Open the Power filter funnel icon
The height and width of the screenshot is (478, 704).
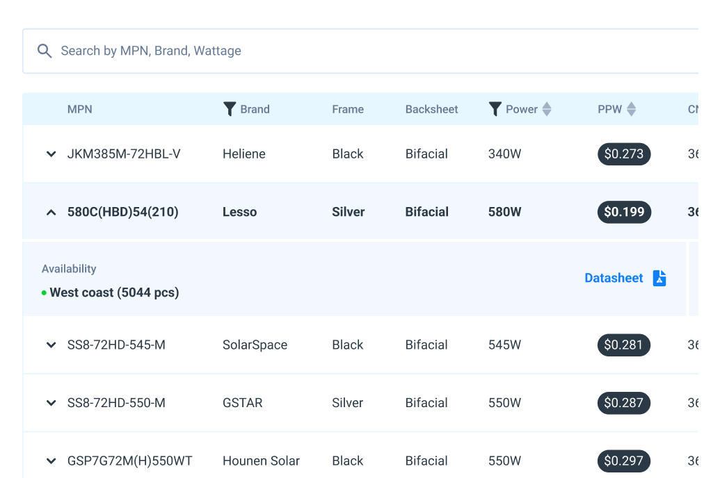pyautogui.click(x=495, y=109)
